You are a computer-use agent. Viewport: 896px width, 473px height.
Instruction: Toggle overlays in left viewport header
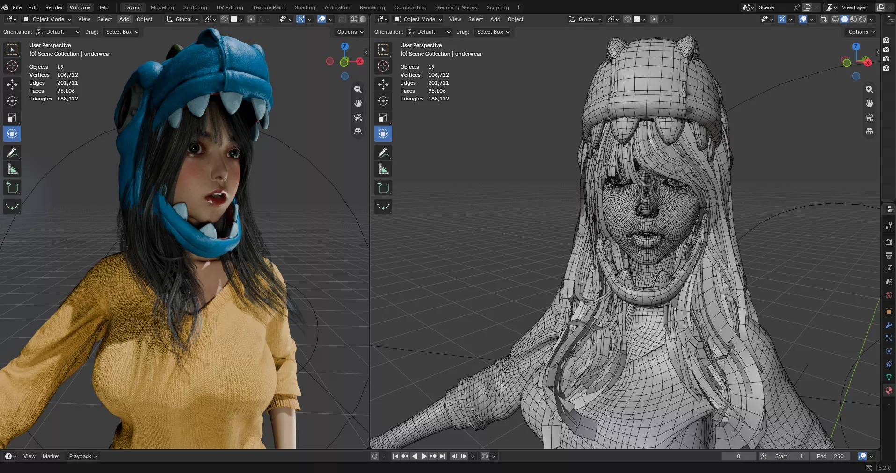pyautogui.click(x=321, y=19)
